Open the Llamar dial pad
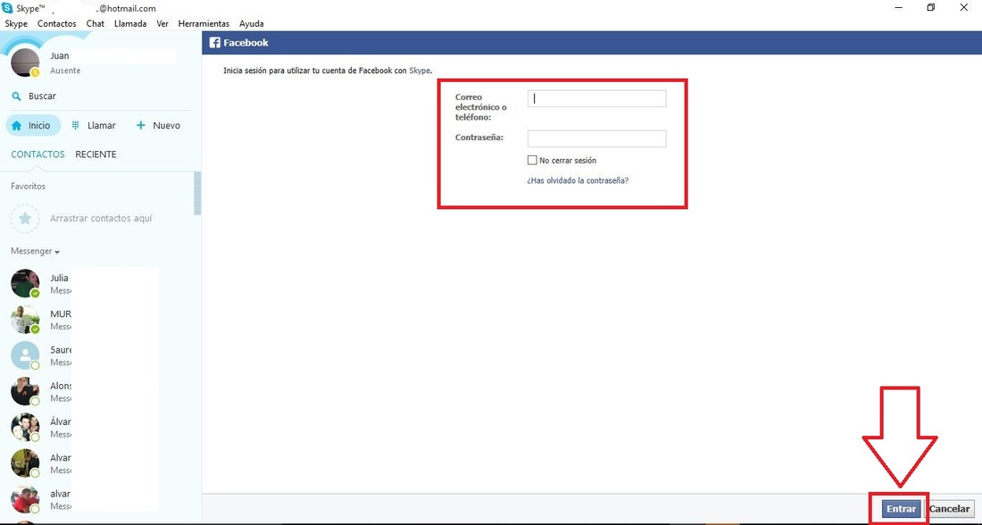 point(94,125)
